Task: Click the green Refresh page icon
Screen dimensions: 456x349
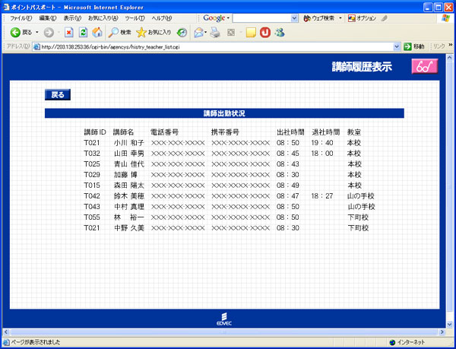Action: 83,33
